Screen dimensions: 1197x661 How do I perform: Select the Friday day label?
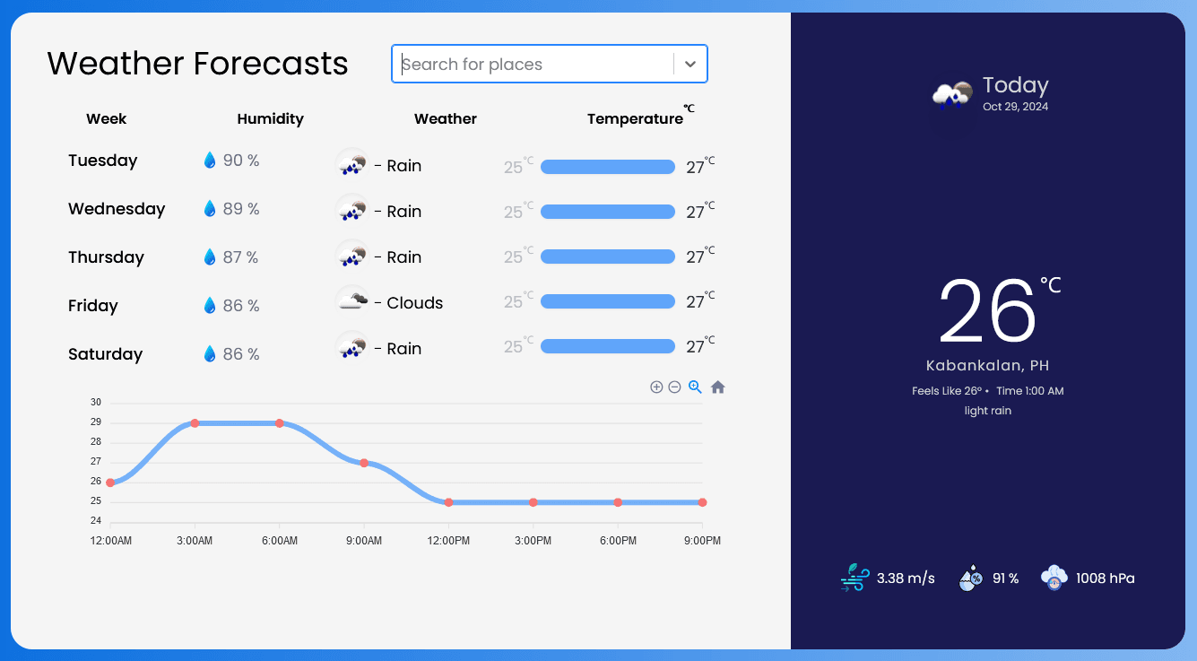coord(92,305)
